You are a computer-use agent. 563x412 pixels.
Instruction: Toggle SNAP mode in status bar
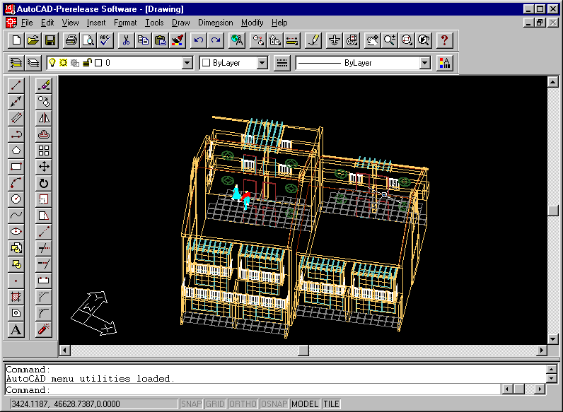(191, 404)
